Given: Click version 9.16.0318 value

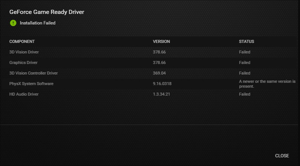Looking at the screenshot, I should pos(162,84).
